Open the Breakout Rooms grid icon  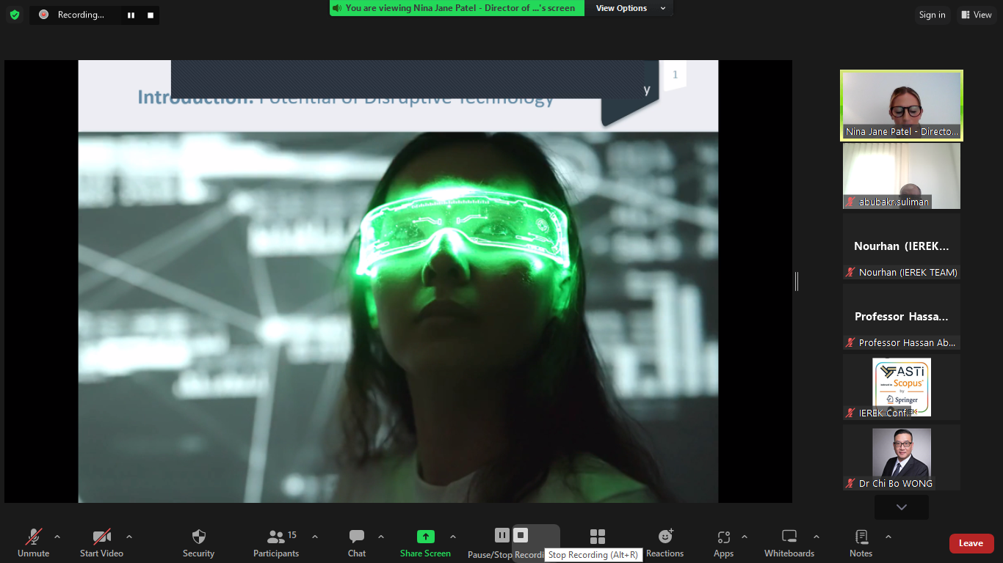coord(598,537)
